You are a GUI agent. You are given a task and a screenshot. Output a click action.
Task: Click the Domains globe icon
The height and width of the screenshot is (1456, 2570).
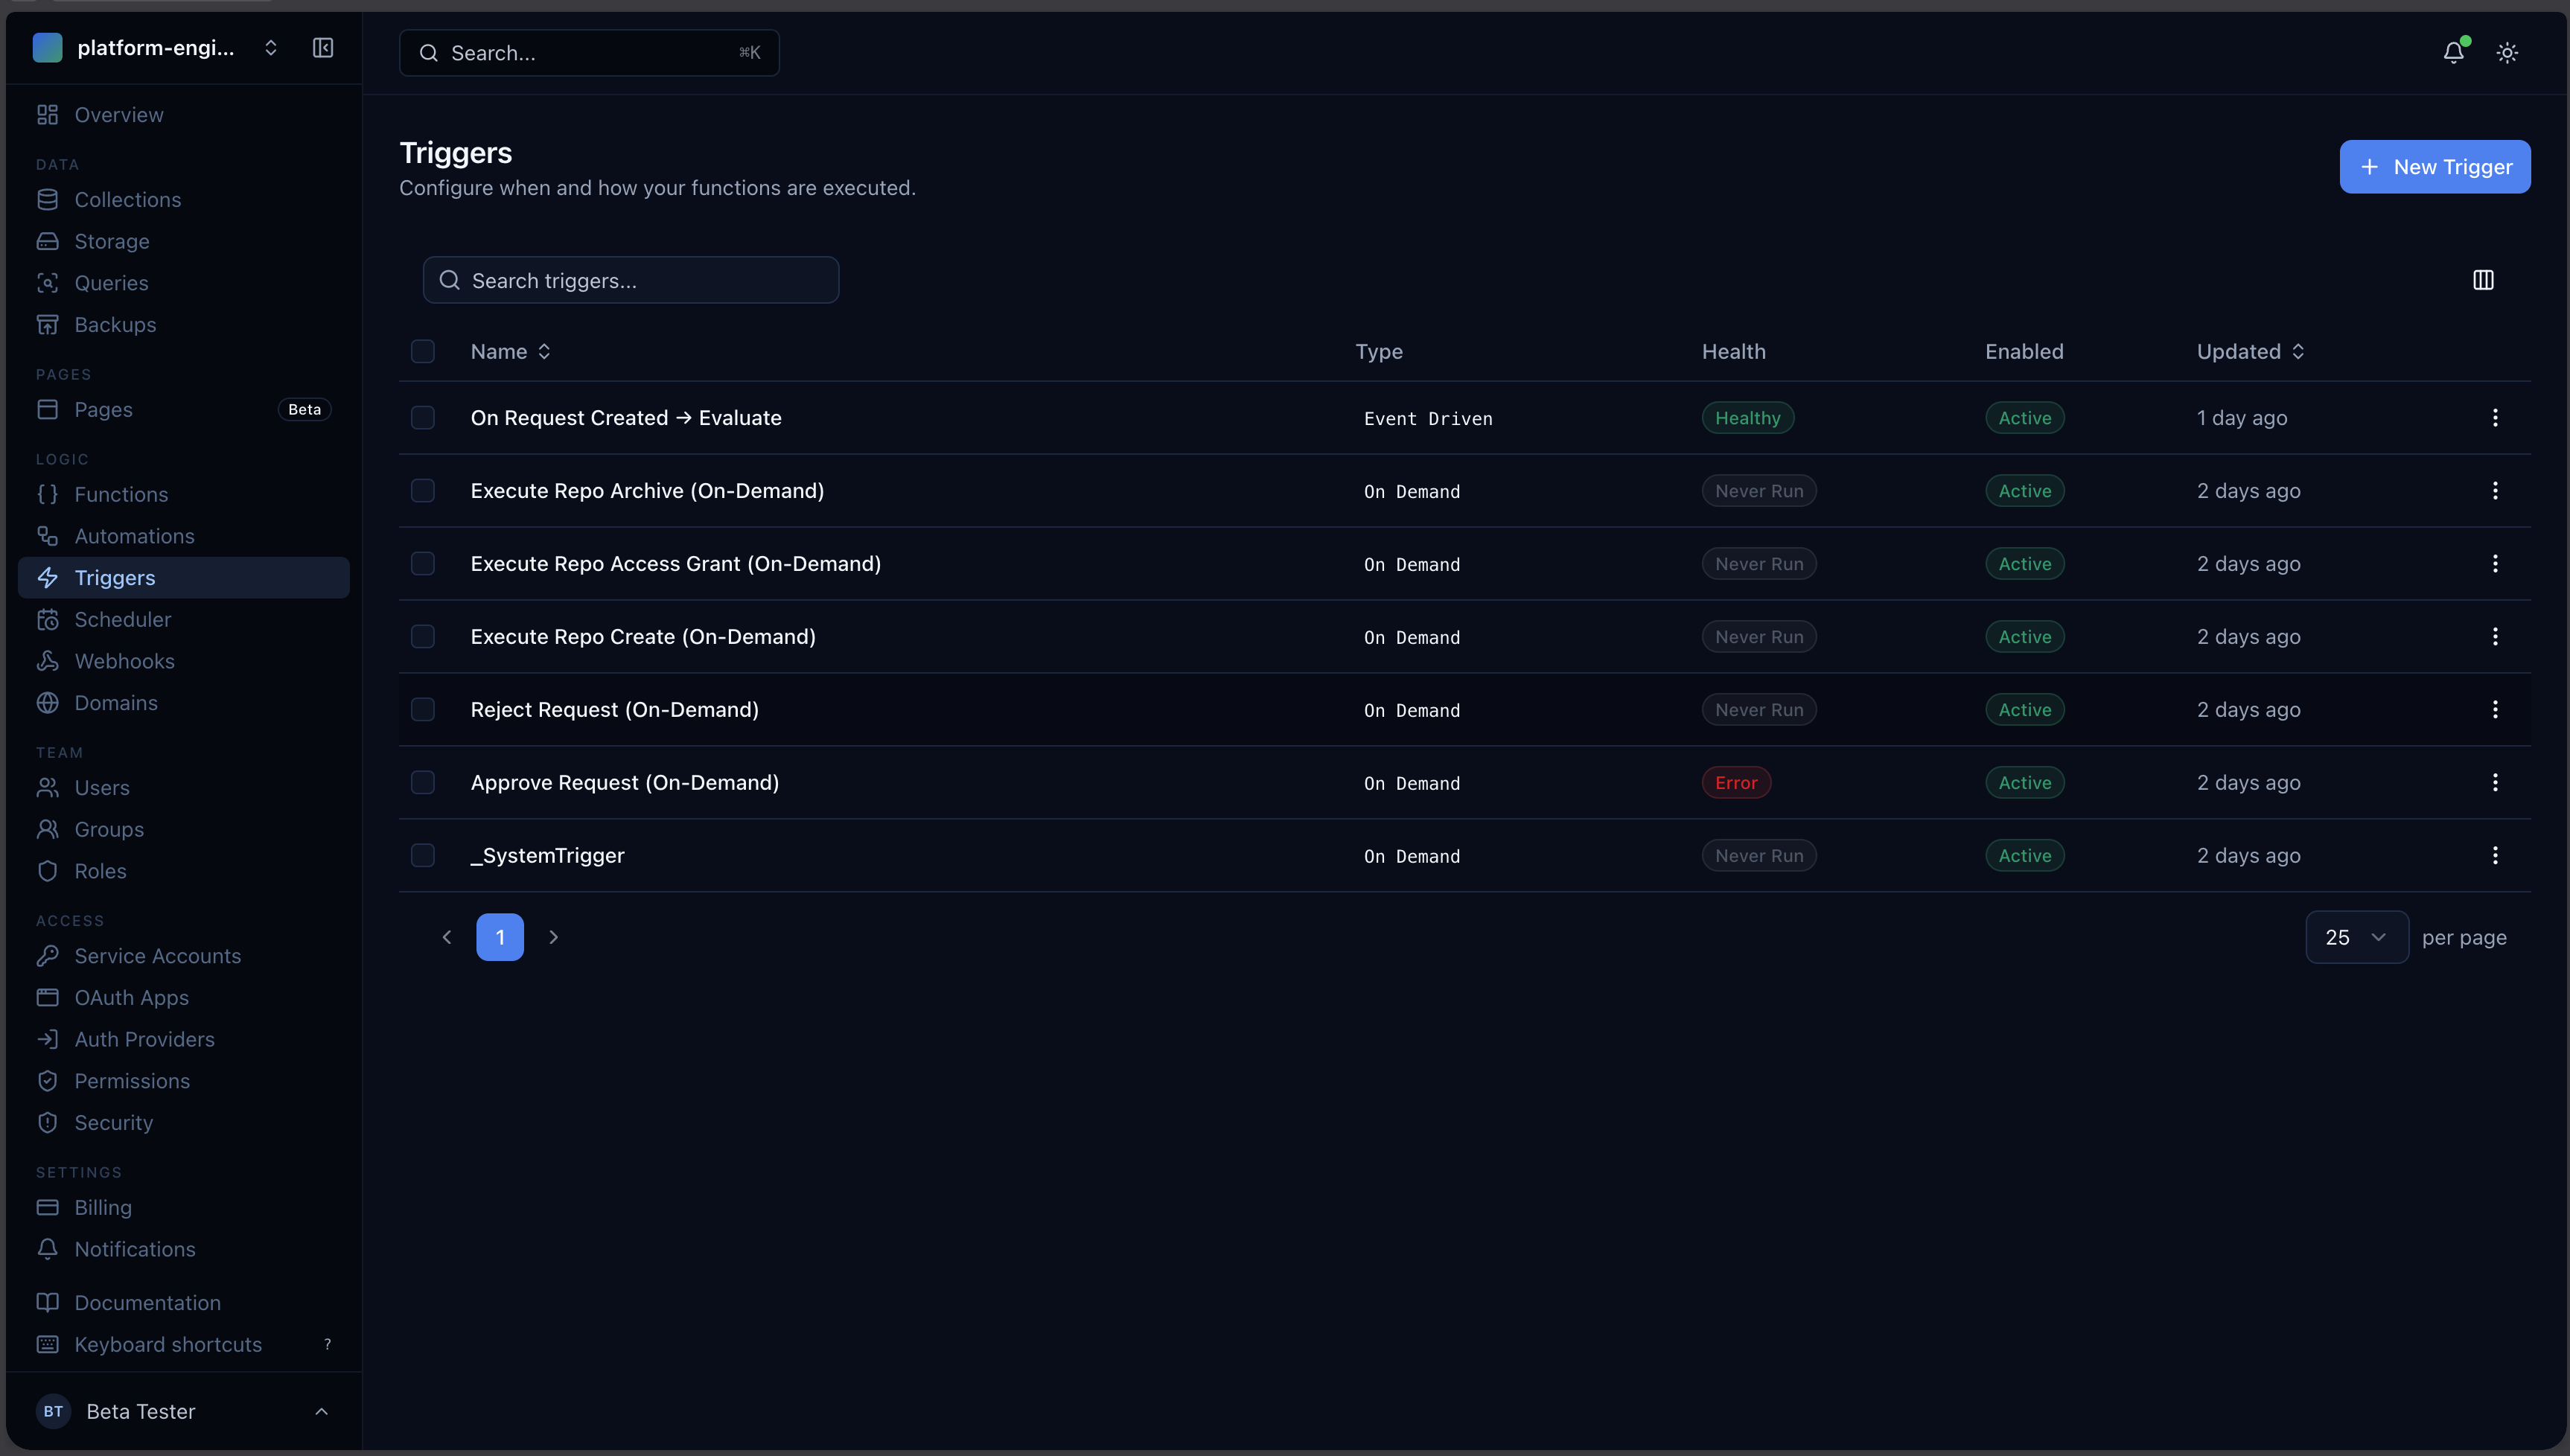click(47, 703)
